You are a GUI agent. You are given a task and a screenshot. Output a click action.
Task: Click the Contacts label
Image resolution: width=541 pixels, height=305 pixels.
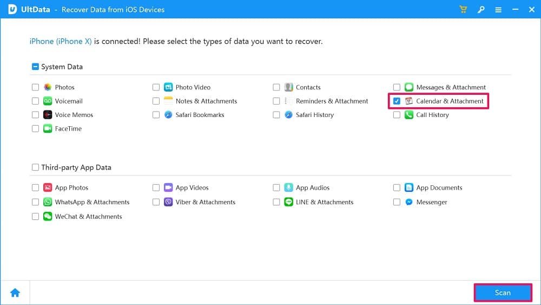pyautogui.click(x=308, y=87)
